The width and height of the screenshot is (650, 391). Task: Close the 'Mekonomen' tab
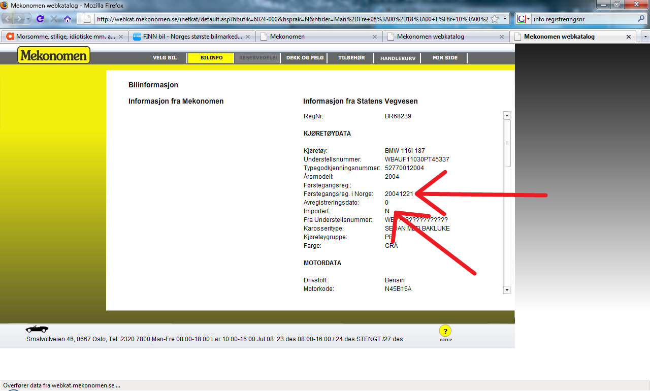[x=375, y=37]
